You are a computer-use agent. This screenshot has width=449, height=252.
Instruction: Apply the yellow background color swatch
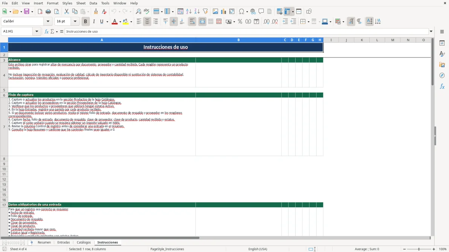(x=126, y=22)
